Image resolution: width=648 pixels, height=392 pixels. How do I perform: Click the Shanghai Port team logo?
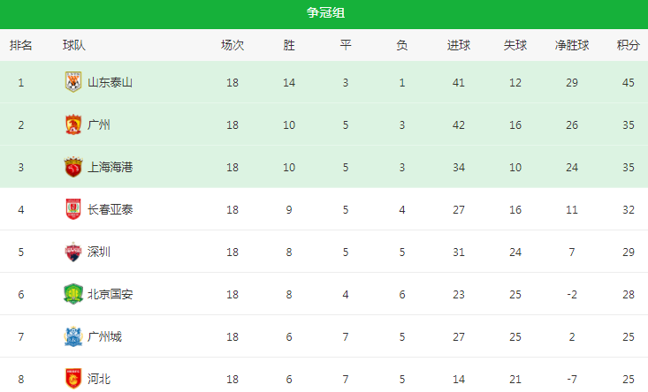pyautogui.click(x=72, y=167)
